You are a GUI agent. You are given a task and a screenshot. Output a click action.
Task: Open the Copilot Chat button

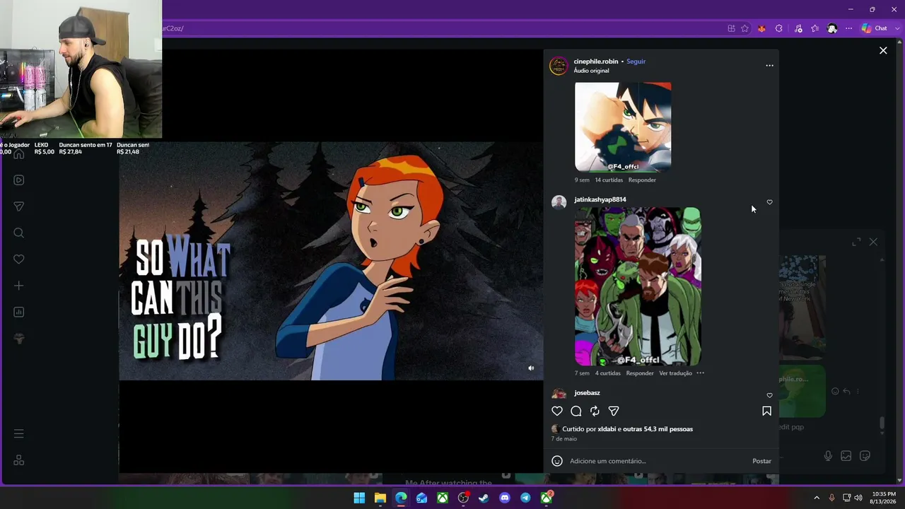[874, 28]
